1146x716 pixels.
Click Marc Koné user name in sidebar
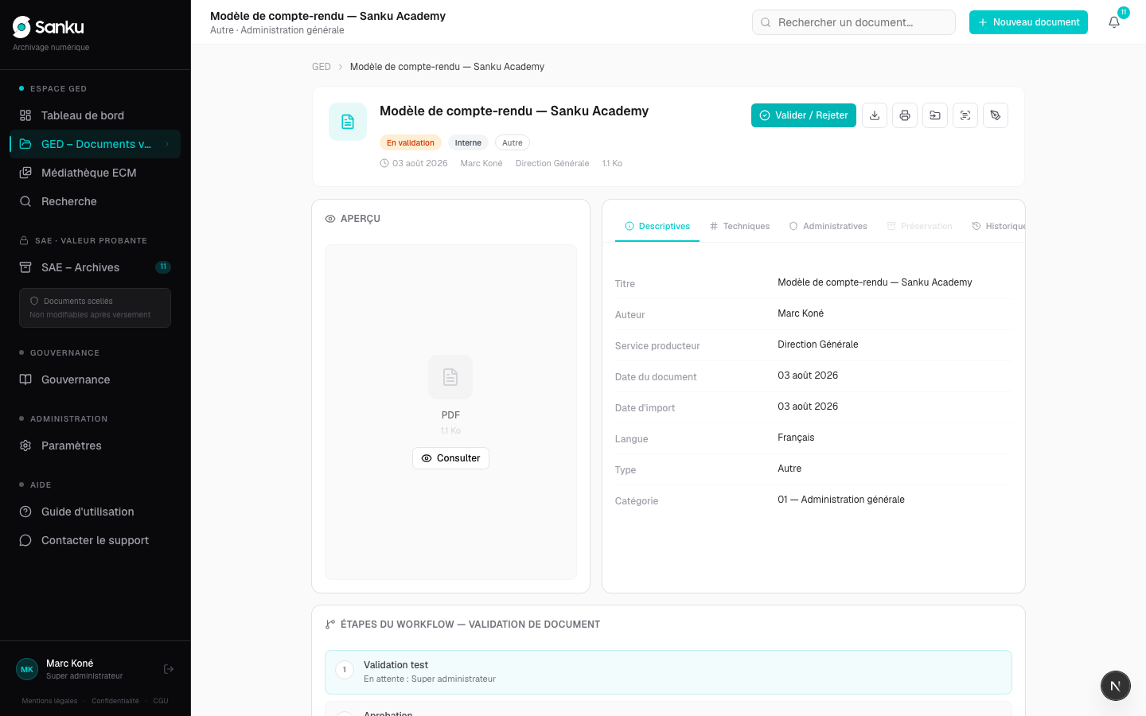[69, 663]
